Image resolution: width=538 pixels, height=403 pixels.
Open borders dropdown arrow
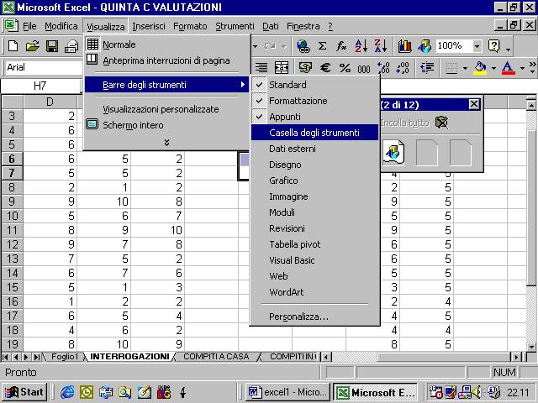pos(465,68)
